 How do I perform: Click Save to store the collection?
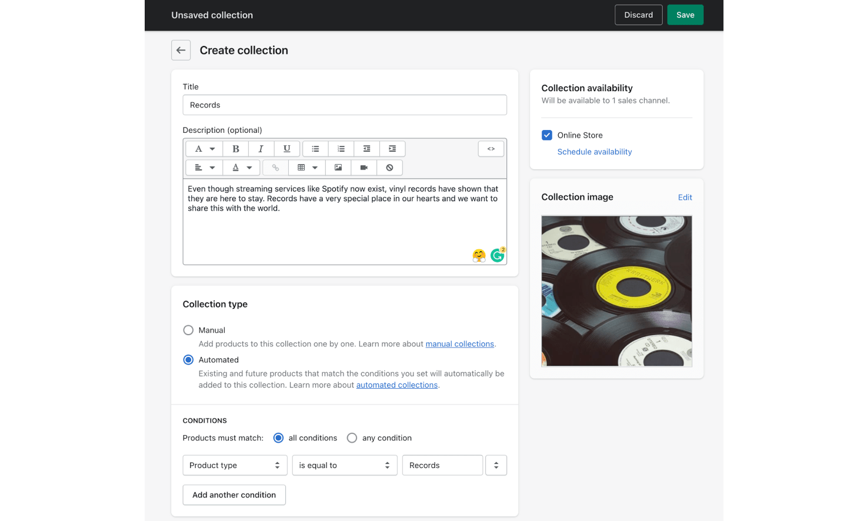click(x=685, y=15)
